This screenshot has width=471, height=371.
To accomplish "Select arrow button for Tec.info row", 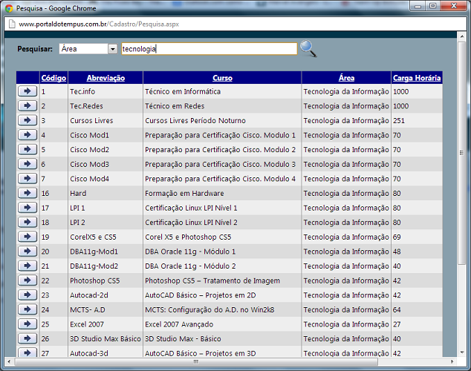I will coord(27,91).
